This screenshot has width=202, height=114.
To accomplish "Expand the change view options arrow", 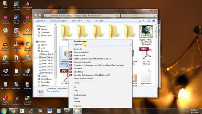I will (x=143, y=21).
